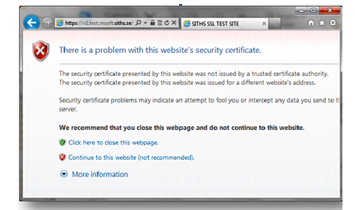The image size is (355, 210).
Task: Continue to this website (not recommended)
Action: point(131,158)
